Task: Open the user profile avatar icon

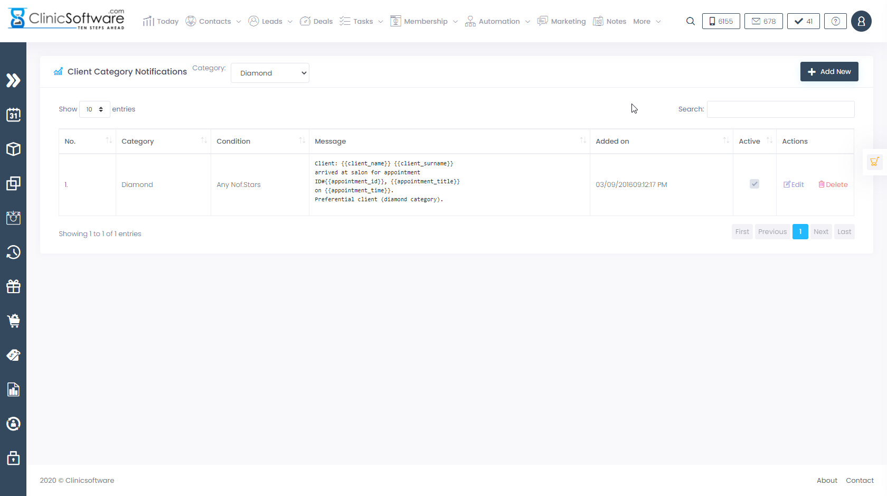Action: [x=861, y=21]
